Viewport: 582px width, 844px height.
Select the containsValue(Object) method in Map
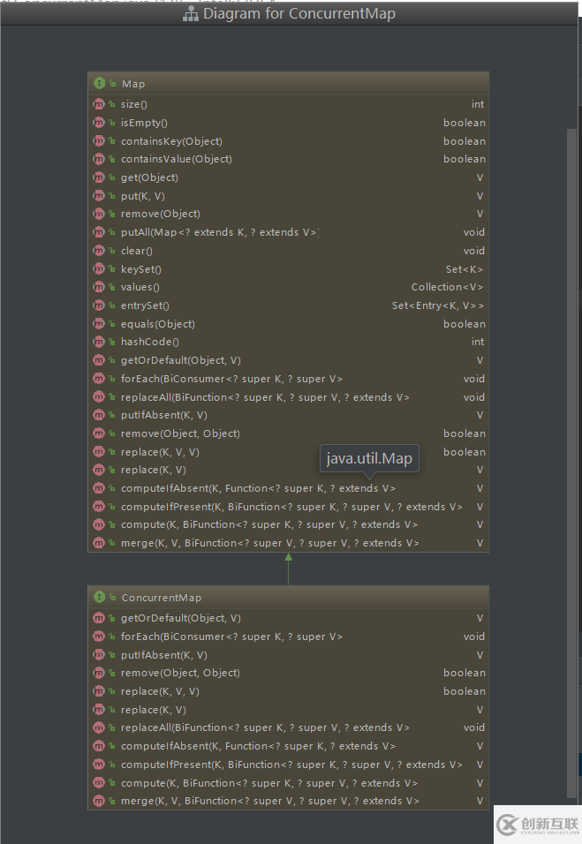177,159
